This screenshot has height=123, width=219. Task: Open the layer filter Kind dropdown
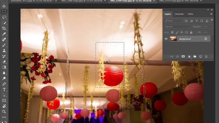pos(173,21)
